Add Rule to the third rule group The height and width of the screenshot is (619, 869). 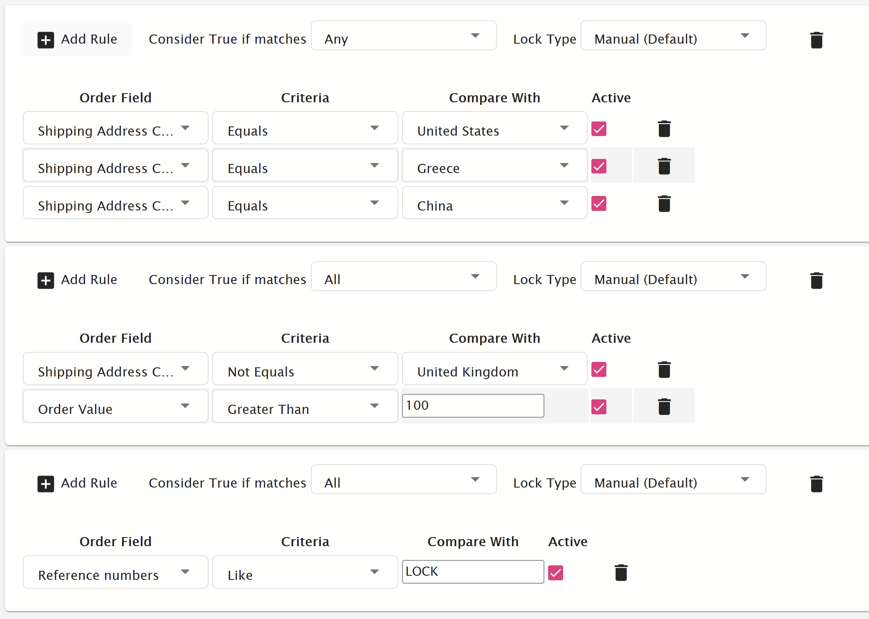(77, 483)
